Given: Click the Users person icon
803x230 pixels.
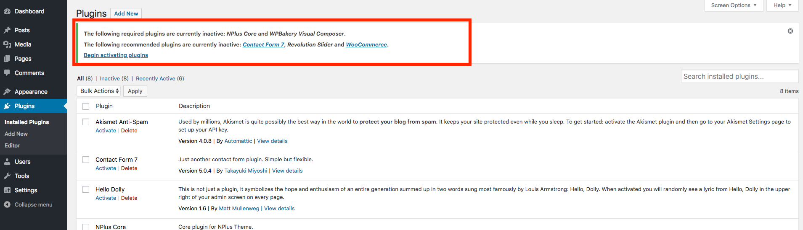Looking at the screenshot, I should point(7,162).
